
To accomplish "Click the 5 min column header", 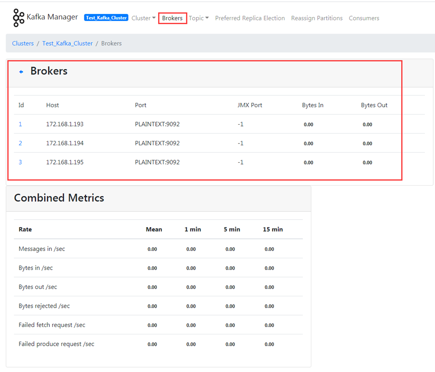I will tap(232, 229).
